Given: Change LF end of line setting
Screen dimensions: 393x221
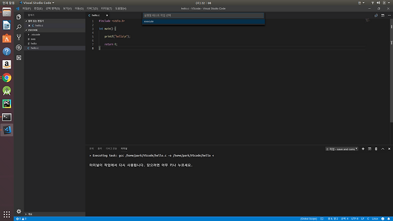Looking at the screenshot, I should 362,219.
